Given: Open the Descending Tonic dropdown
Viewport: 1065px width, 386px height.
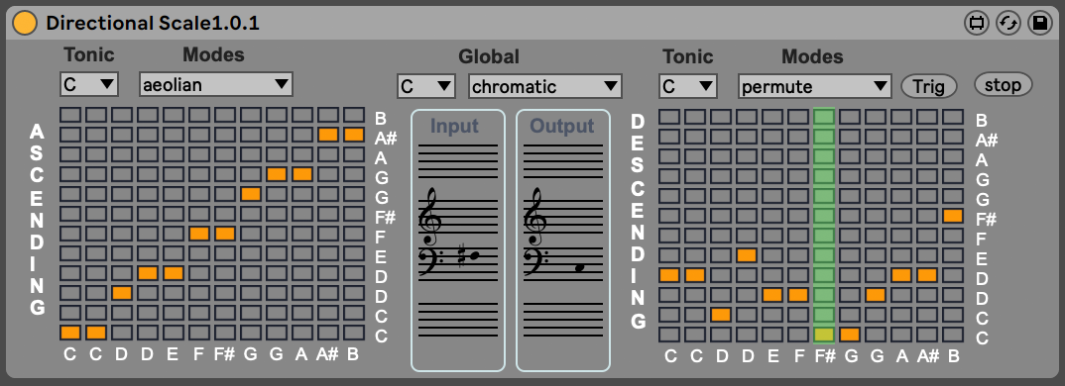Looking at the screenshot, I should pos(687,86).
